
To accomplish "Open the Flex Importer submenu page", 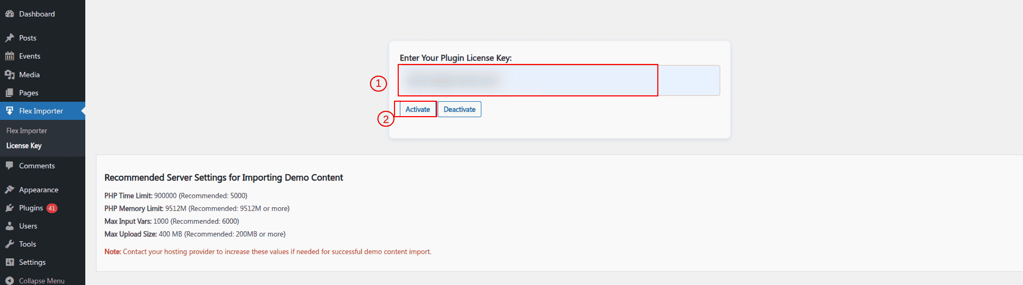I will pos(27,131).
